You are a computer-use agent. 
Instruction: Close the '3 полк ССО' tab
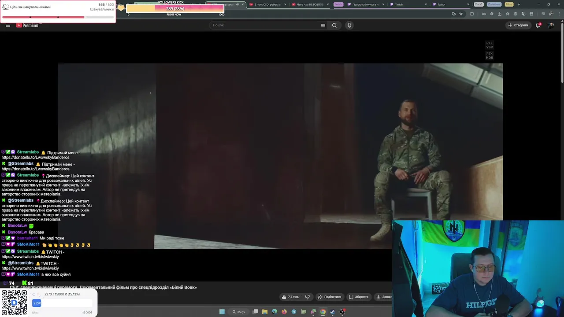click(285, 4)
